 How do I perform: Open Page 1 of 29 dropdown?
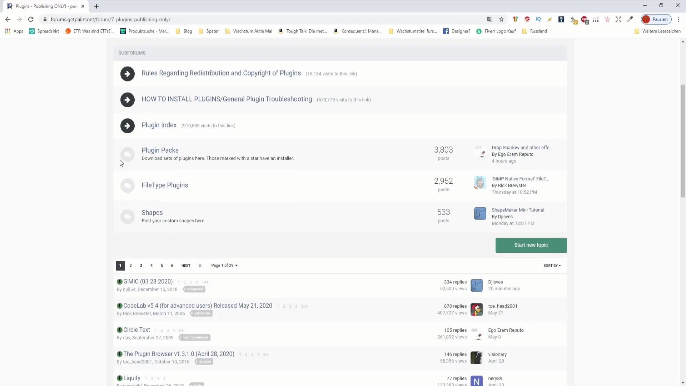[x=224, y=266]
